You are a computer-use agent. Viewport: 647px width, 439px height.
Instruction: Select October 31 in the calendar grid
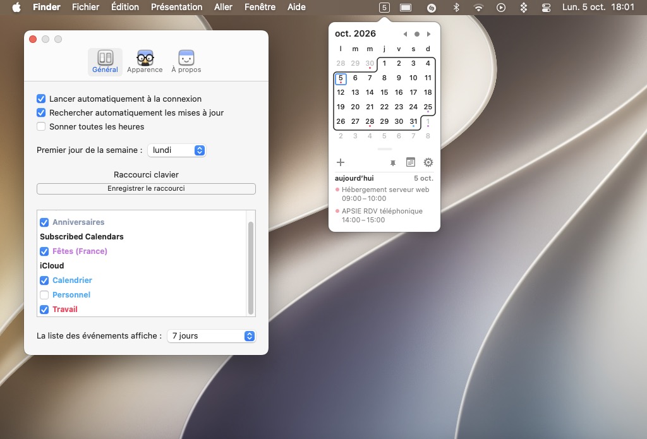click(413, 121)
